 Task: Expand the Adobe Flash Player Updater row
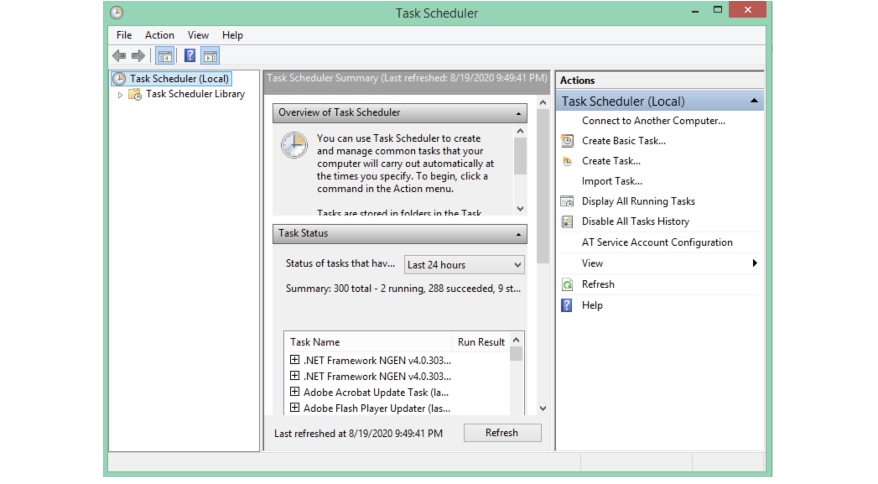coord(295,407)
